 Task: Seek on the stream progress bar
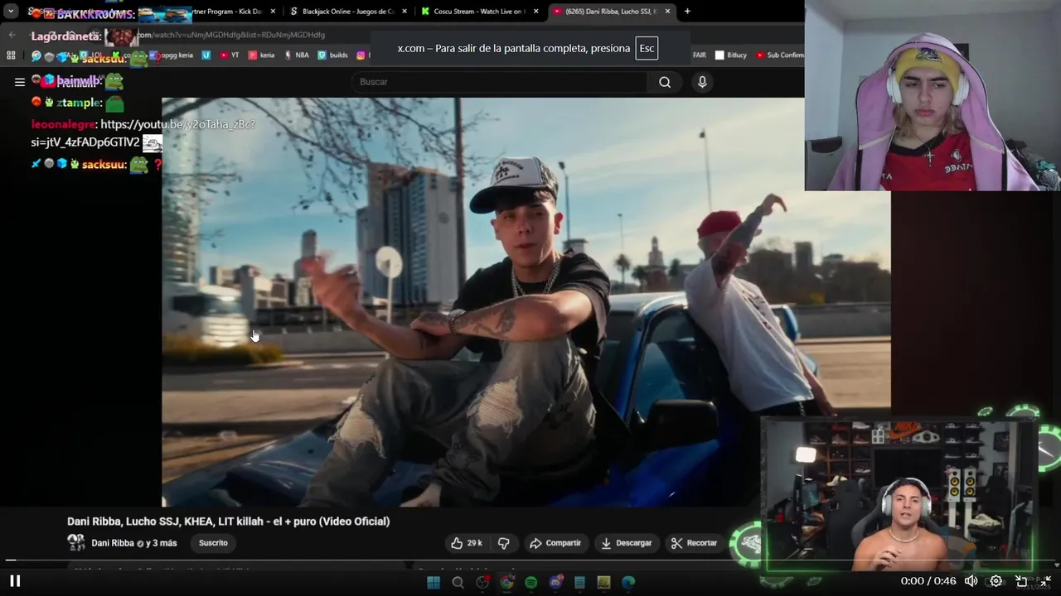coord(530,561)
